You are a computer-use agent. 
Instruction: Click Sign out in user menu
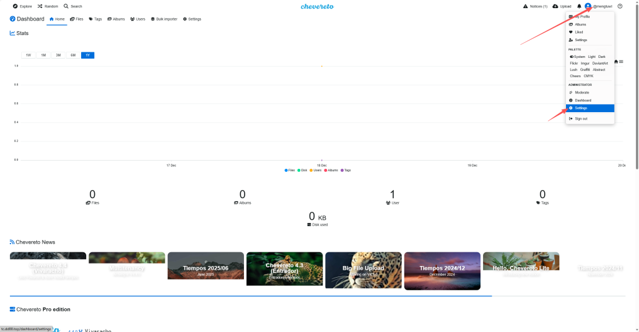[x=590, y=119]
